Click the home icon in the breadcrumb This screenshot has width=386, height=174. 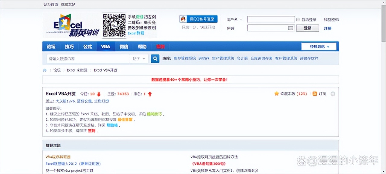click(45, 70)
